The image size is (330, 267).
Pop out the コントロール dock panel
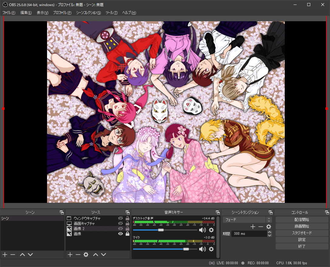coord(327,212)
